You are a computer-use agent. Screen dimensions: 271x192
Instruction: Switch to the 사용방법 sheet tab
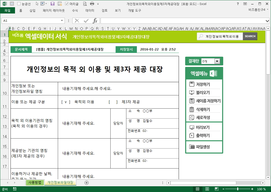35,183
